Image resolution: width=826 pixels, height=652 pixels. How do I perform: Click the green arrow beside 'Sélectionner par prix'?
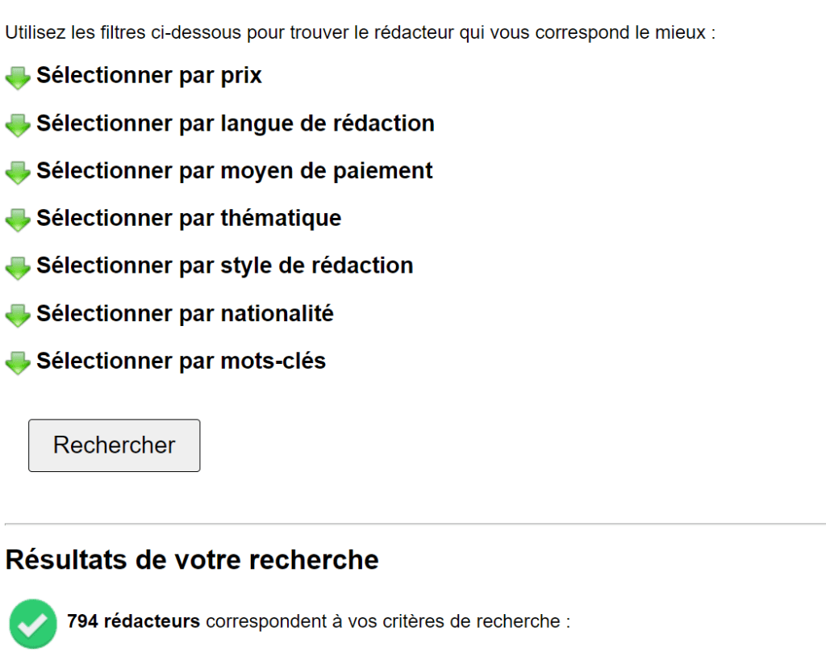click(x=18, y=78)
